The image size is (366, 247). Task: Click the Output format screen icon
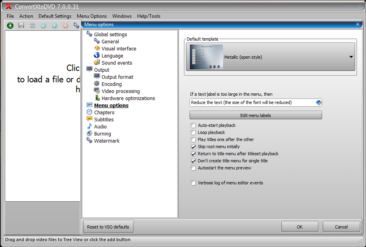coord(97,76)
